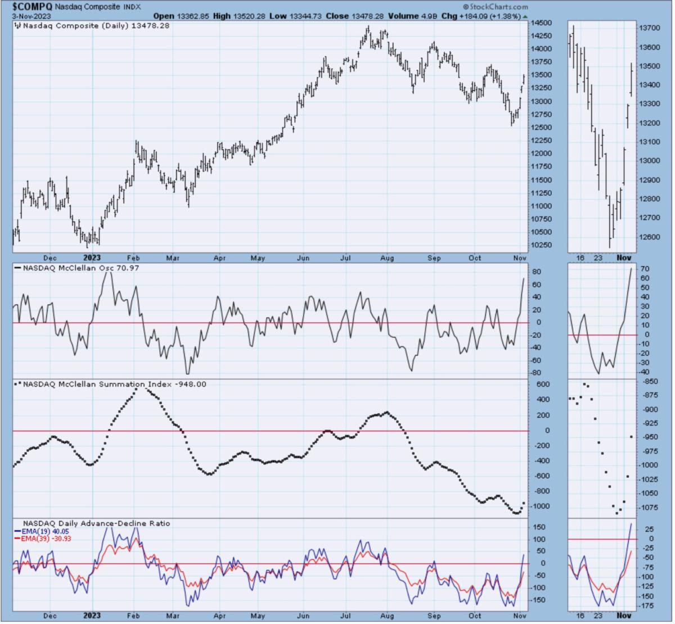675x624 pixels.
Task: Click the green up arrow beside Chg
Action: tap(525, 16)
